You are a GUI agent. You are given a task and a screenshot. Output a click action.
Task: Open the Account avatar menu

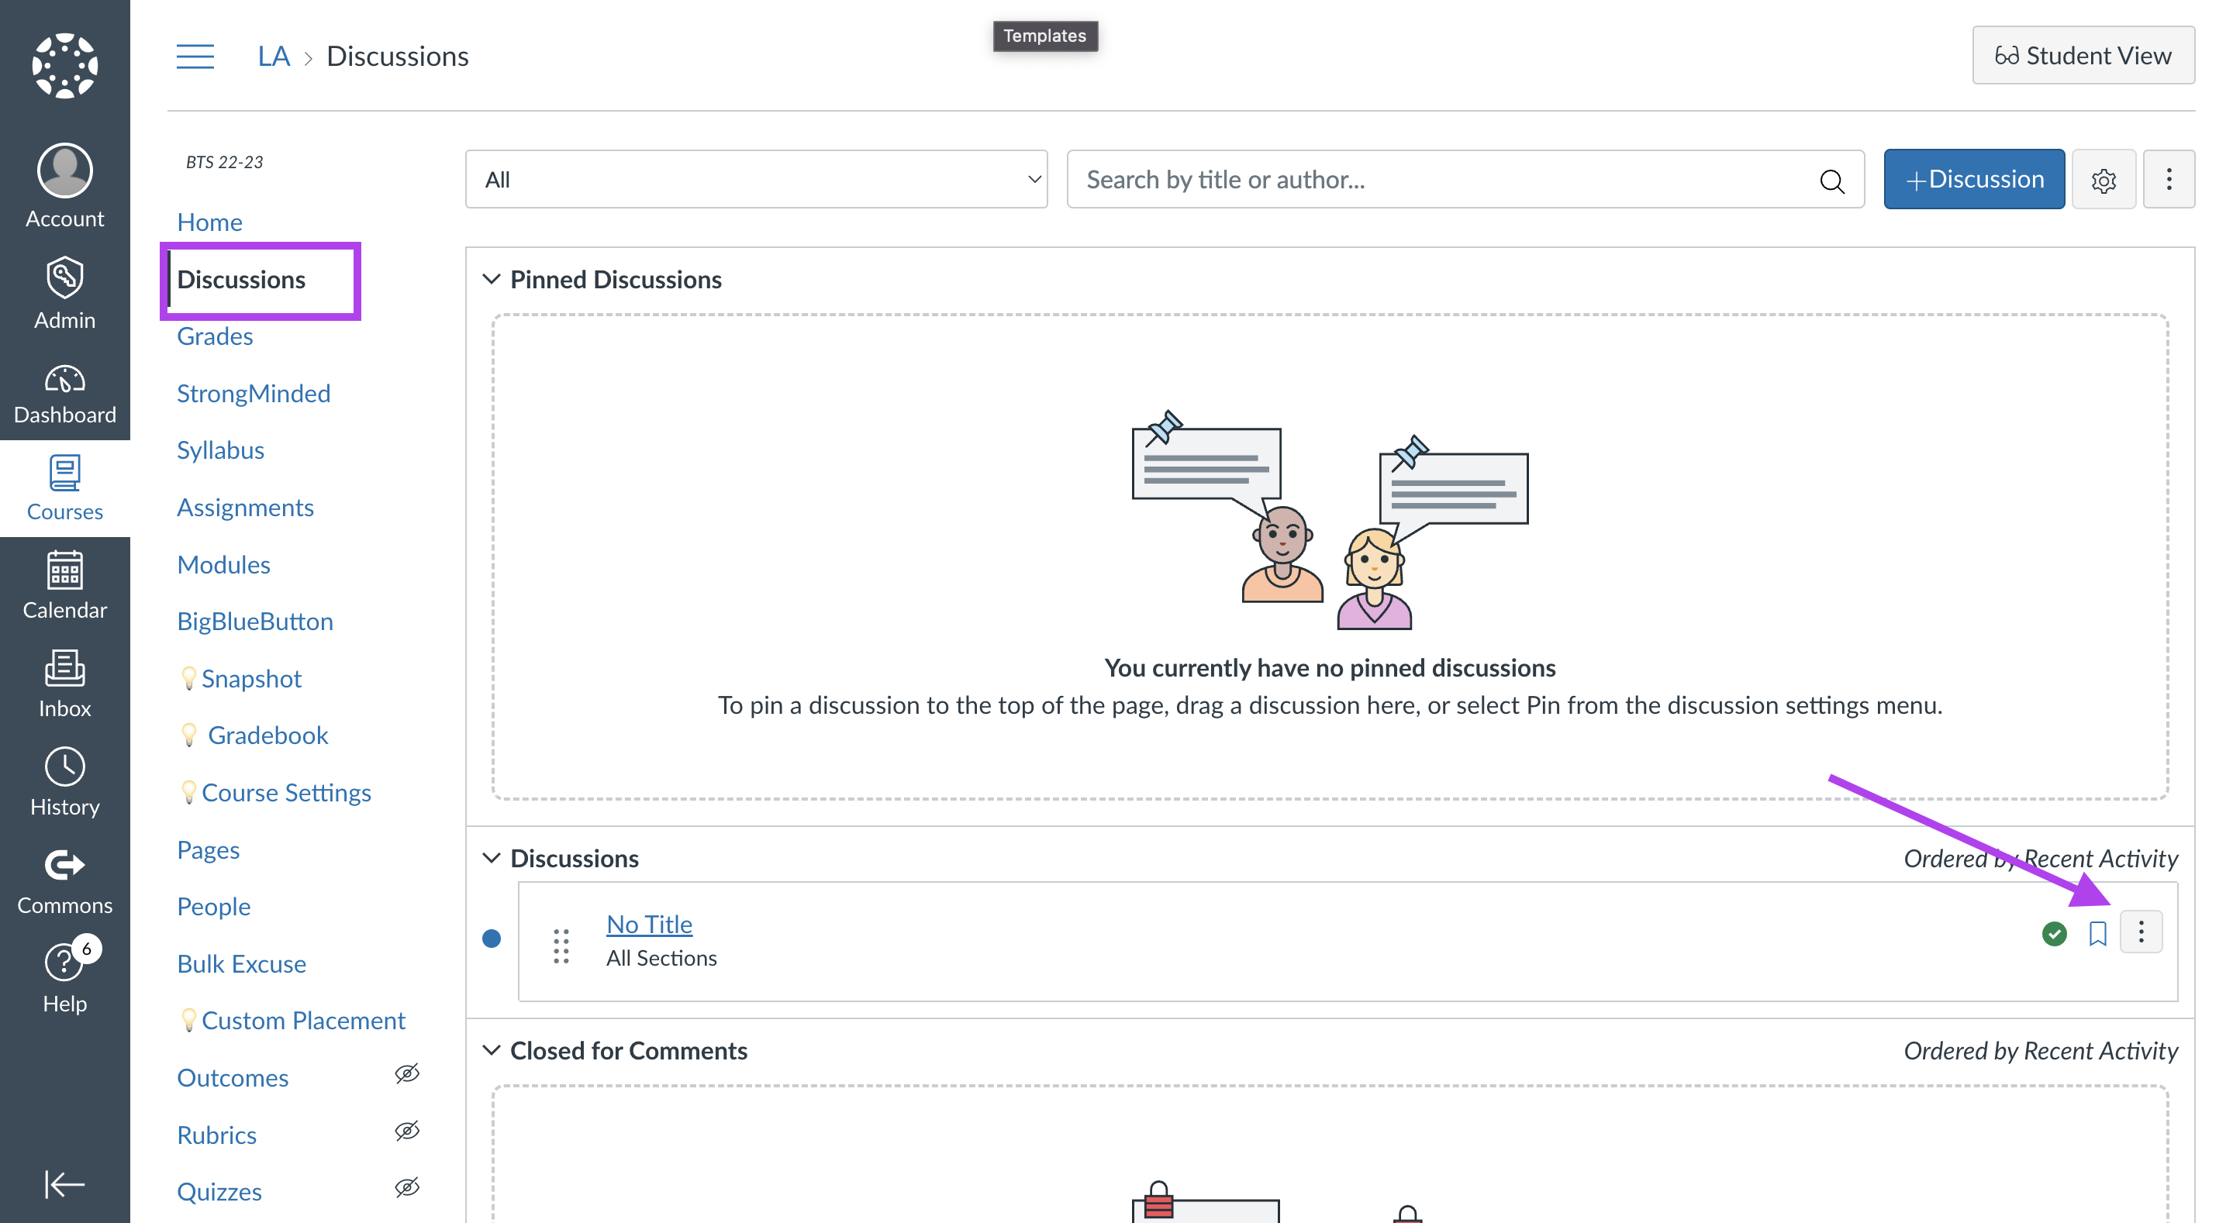tap(64, 185)
